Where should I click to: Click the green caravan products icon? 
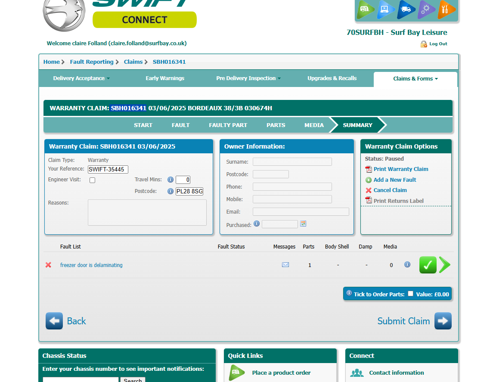pos(366,9)
